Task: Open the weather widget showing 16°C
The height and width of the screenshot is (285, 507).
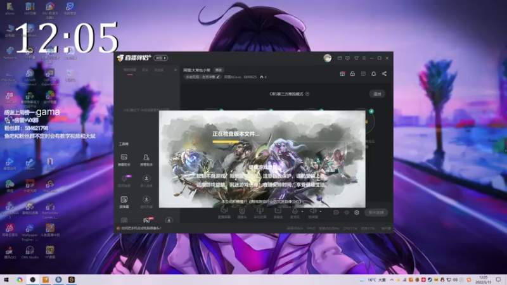Action: (373, 280)
